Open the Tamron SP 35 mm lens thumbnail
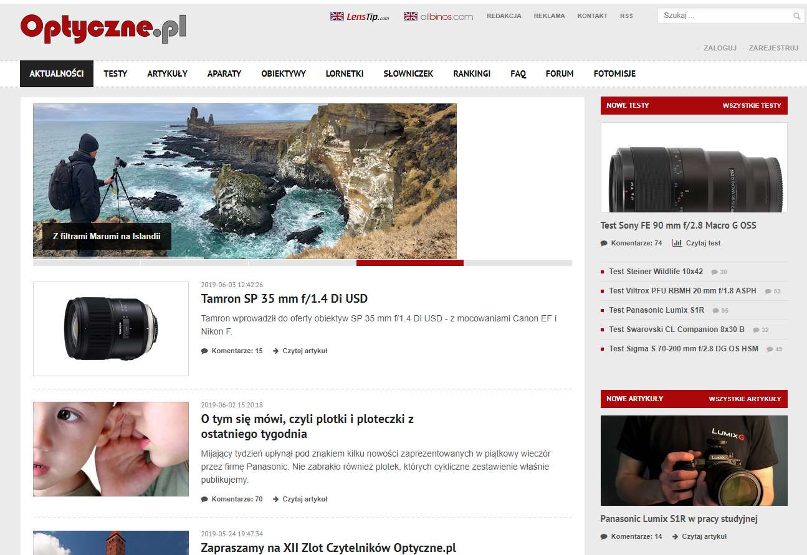This screenshot has height=555, width=807. click(x=111, y=329)
